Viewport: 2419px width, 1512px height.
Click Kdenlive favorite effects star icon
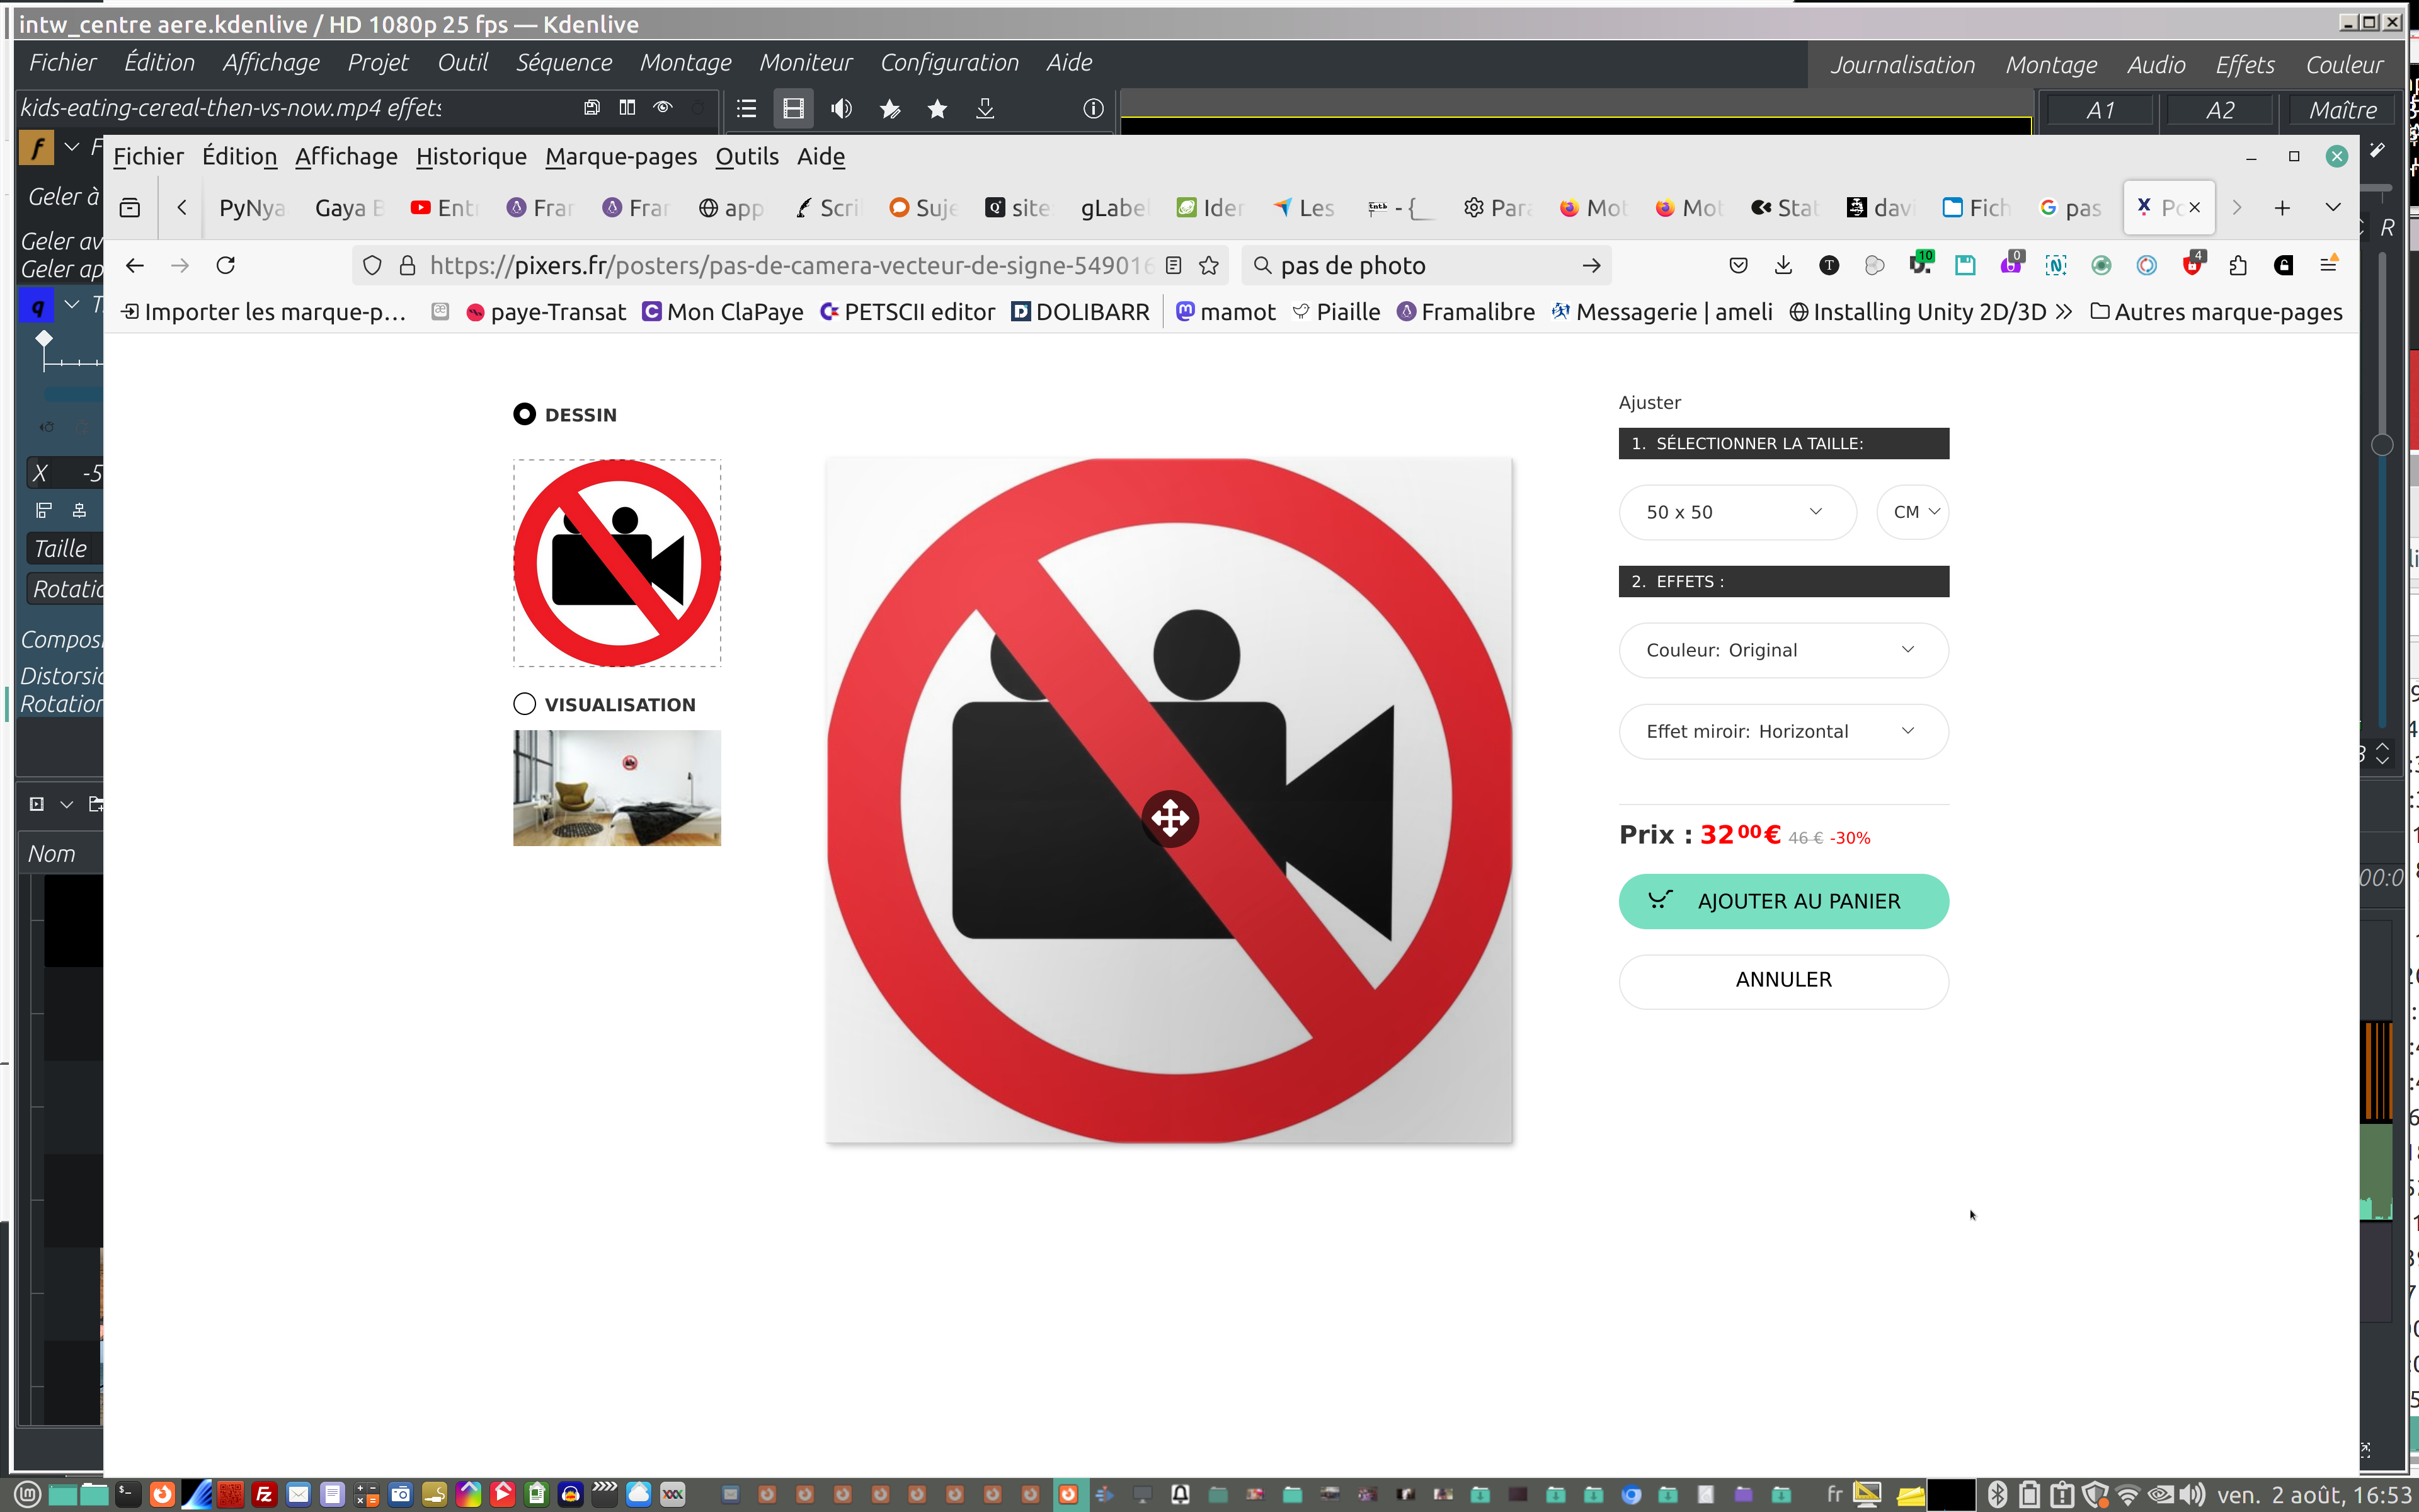pyautogui.click(x=937, y=109)
